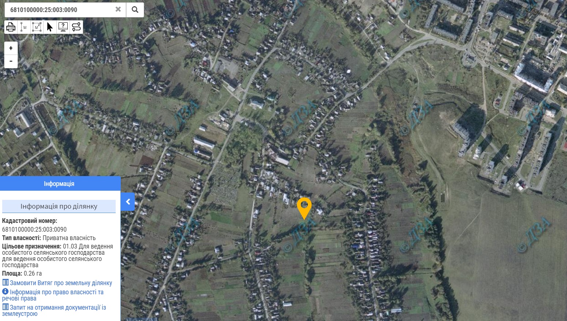
Task: Open Замовити Витяг про земельну ділянку link
Action: pos(61,283)
